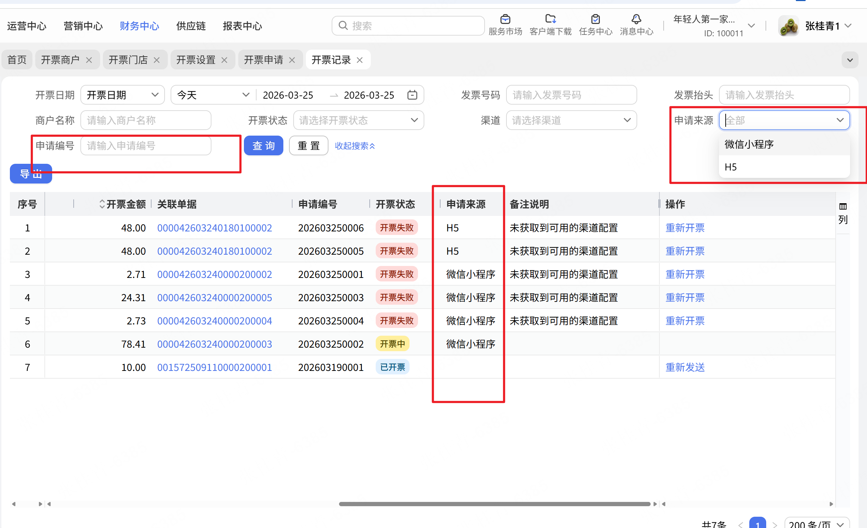Open the 渠道 channel dropdown
Image resolution: width=867 pixels, height=528 pixels.
click(x=571, y=120)
